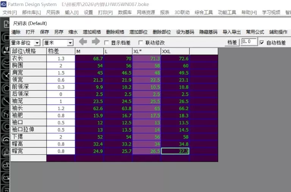291x192 pixels.
Task: Select the clustered circles tool icon
Action: (x=6, y=152)
